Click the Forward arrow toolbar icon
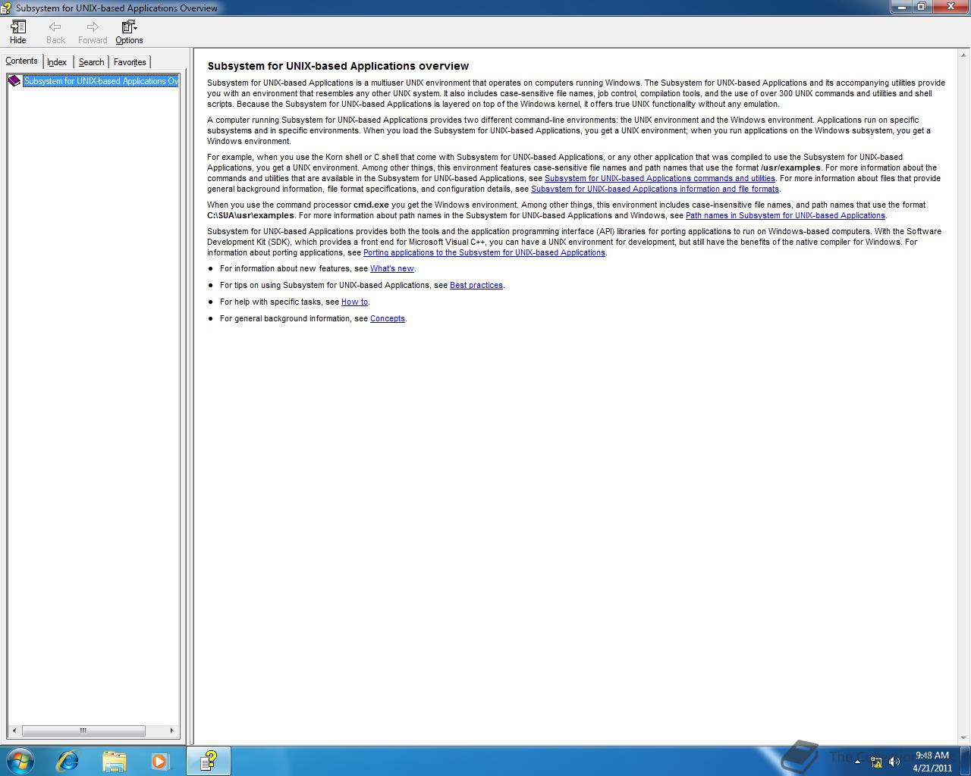 click(x=93, y=32)
